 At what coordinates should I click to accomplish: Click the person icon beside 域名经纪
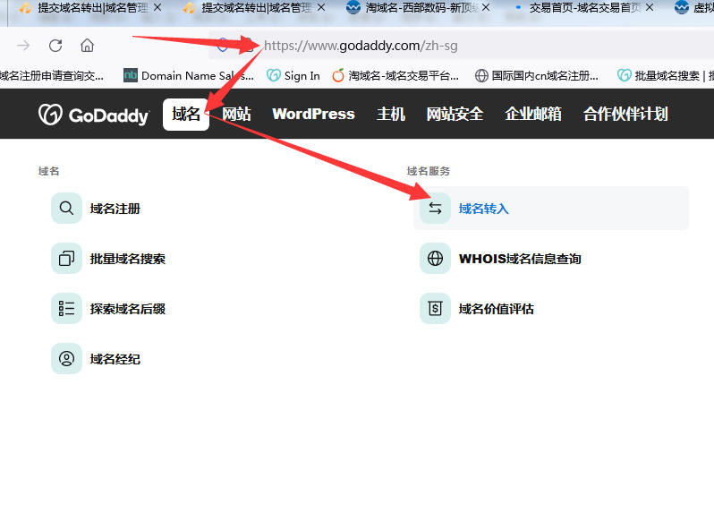click(x=66, y=358)
